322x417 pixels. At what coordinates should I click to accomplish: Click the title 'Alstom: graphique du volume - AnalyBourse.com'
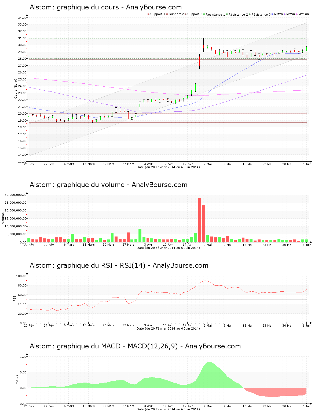pos(108,185)
